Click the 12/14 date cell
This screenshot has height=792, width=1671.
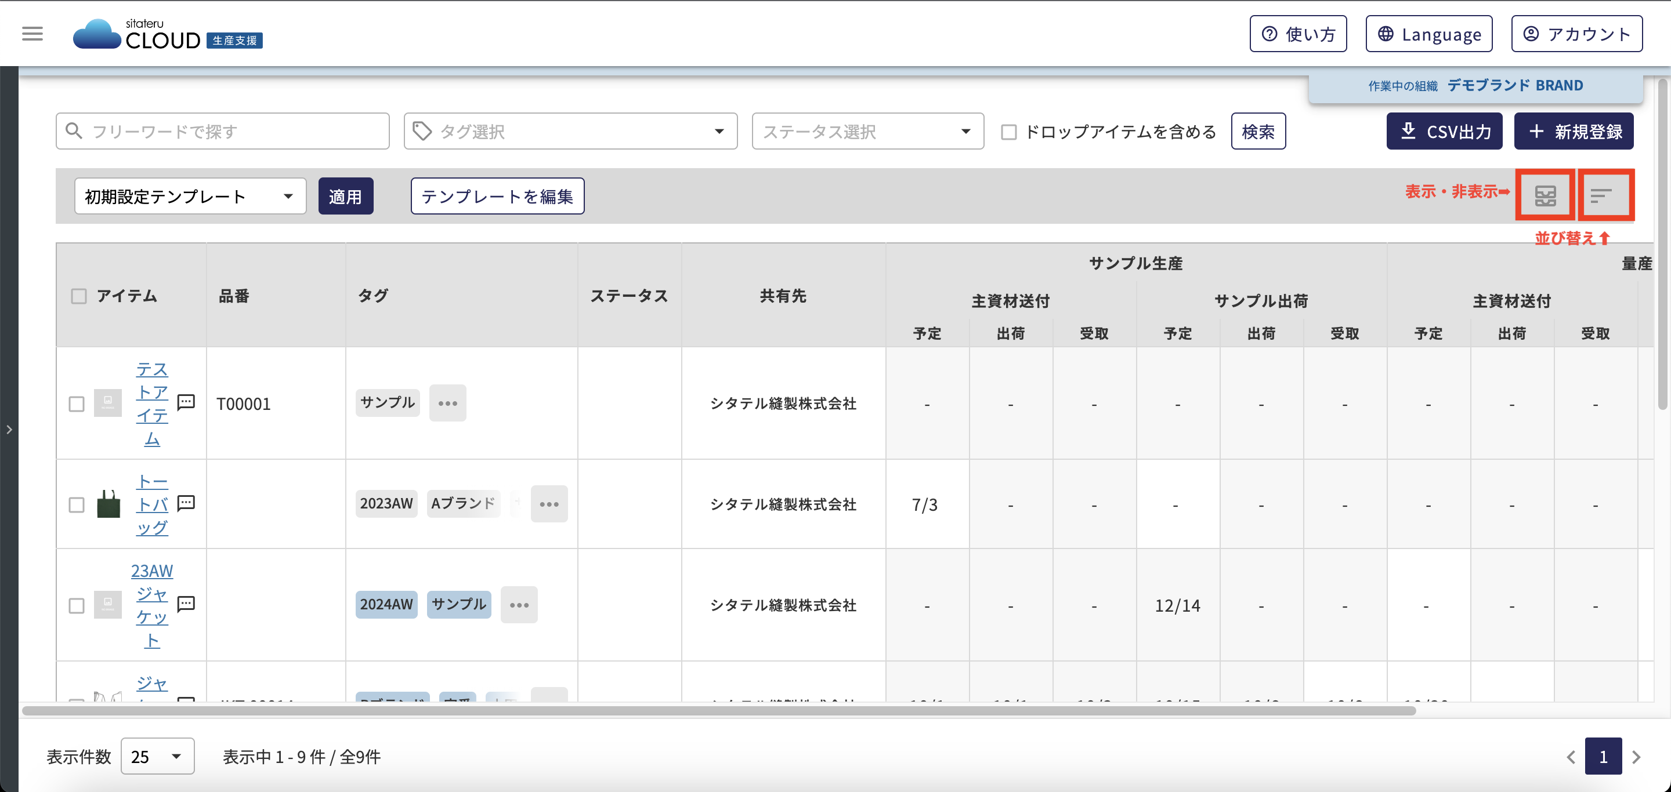pos(1177,606)
